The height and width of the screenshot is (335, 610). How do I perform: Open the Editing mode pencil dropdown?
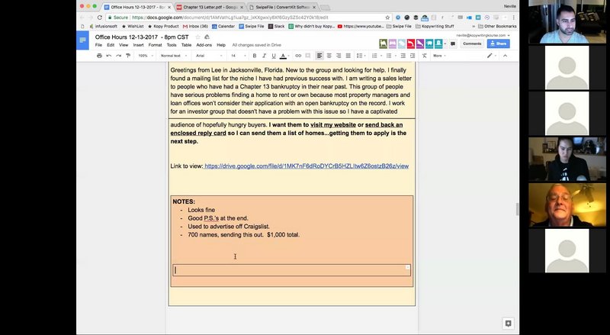coord(492,56)
